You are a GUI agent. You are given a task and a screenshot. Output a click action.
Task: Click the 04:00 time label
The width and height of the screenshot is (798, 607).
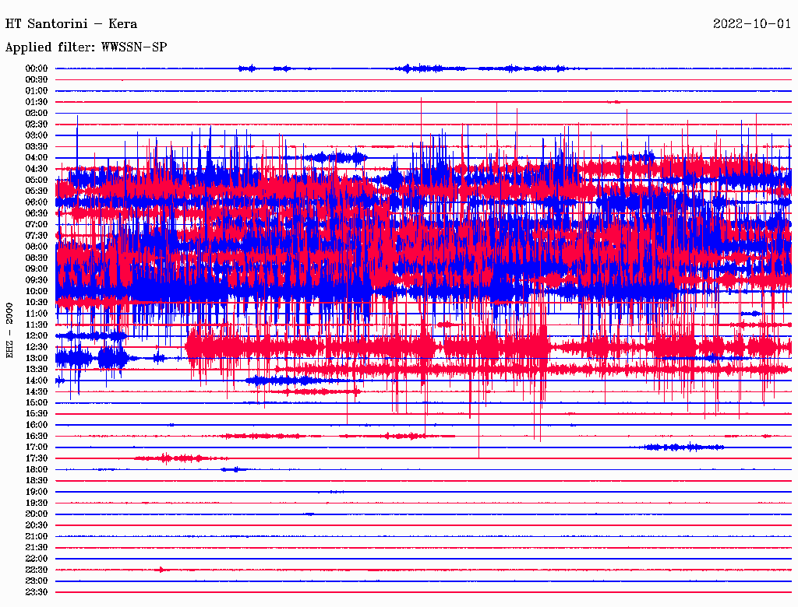point(37,158)
